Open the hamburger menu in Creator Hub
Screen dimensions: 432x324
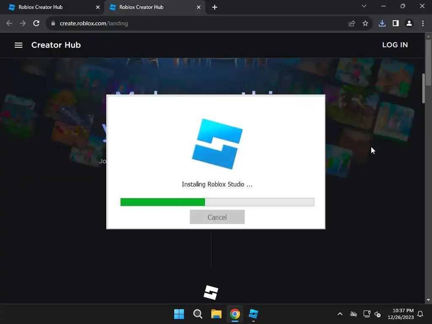19,45
